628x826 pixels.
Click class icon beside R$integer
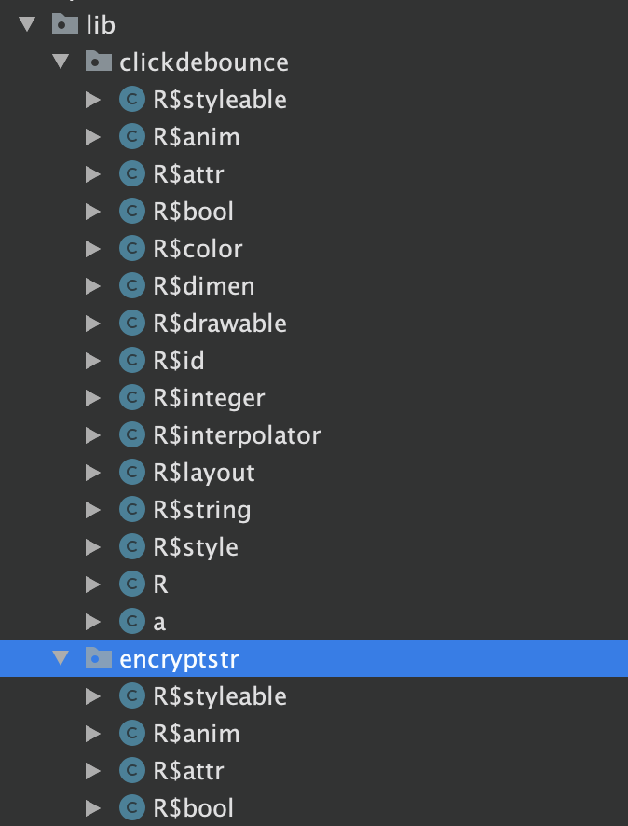[x=132, y=398]
